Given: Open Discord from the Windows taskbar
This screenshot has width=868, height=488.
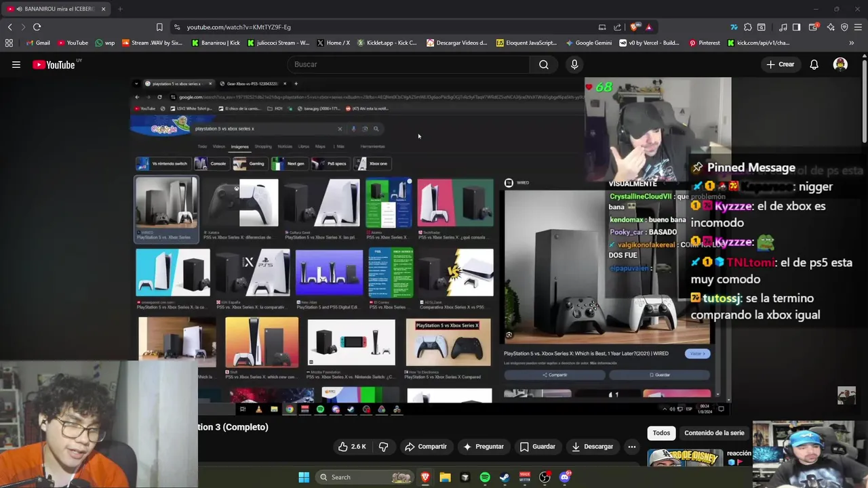Looking at the screenshot, I should tap(565, 477).
